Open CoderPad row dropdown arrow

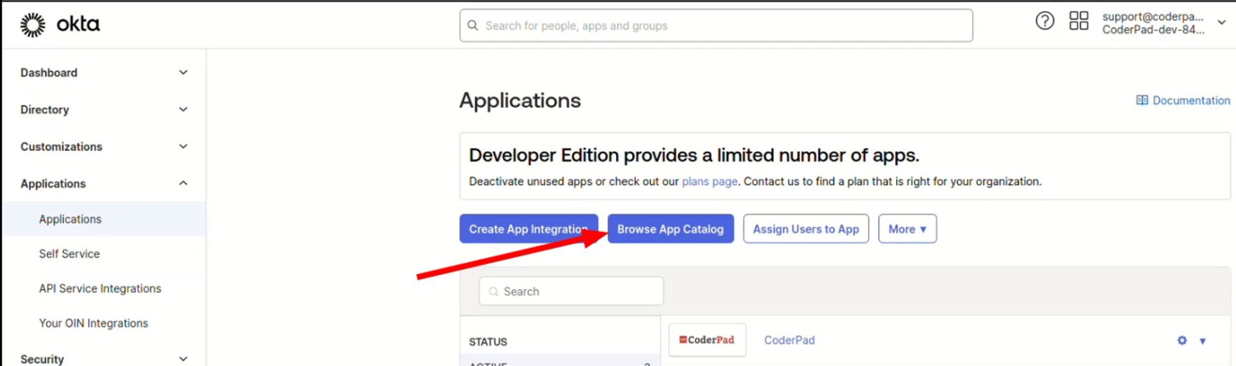(1203, 341)
